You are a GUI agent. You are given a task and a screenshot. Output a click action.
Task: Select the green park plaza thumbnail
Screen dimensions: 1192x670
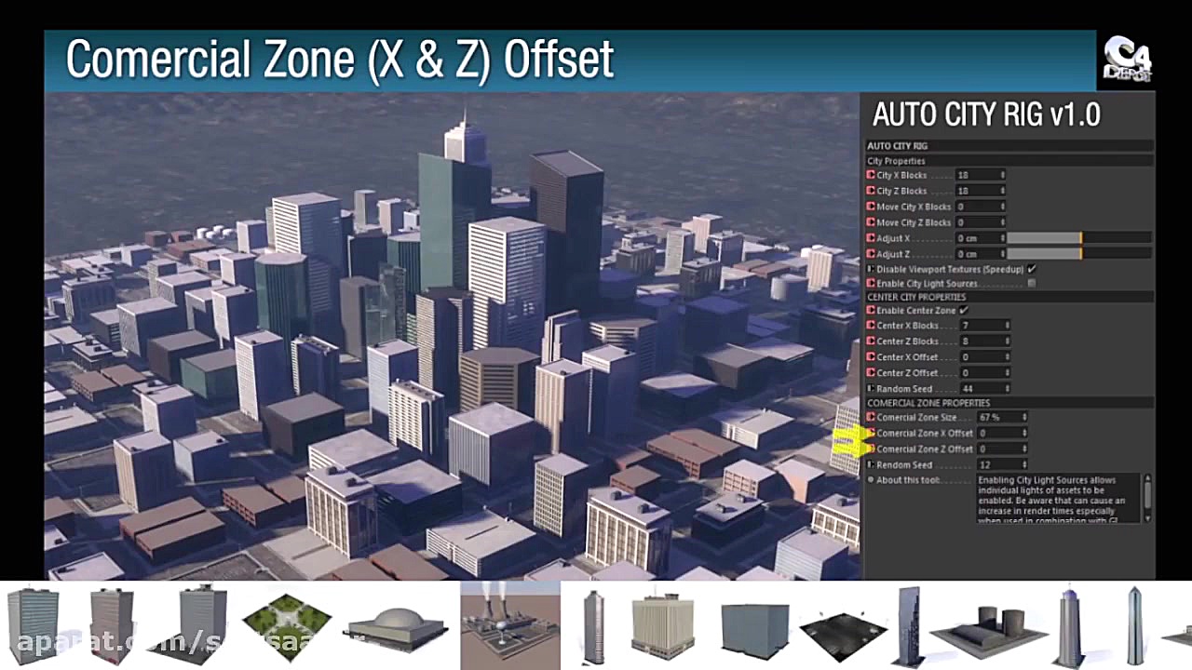pyautogui.click(x=287, y=626)
